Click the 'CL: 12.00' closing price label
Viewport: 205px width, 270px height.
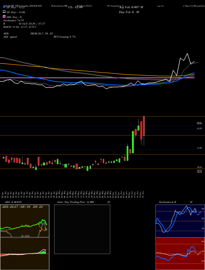pyautogui.click(x=75, y=7)
